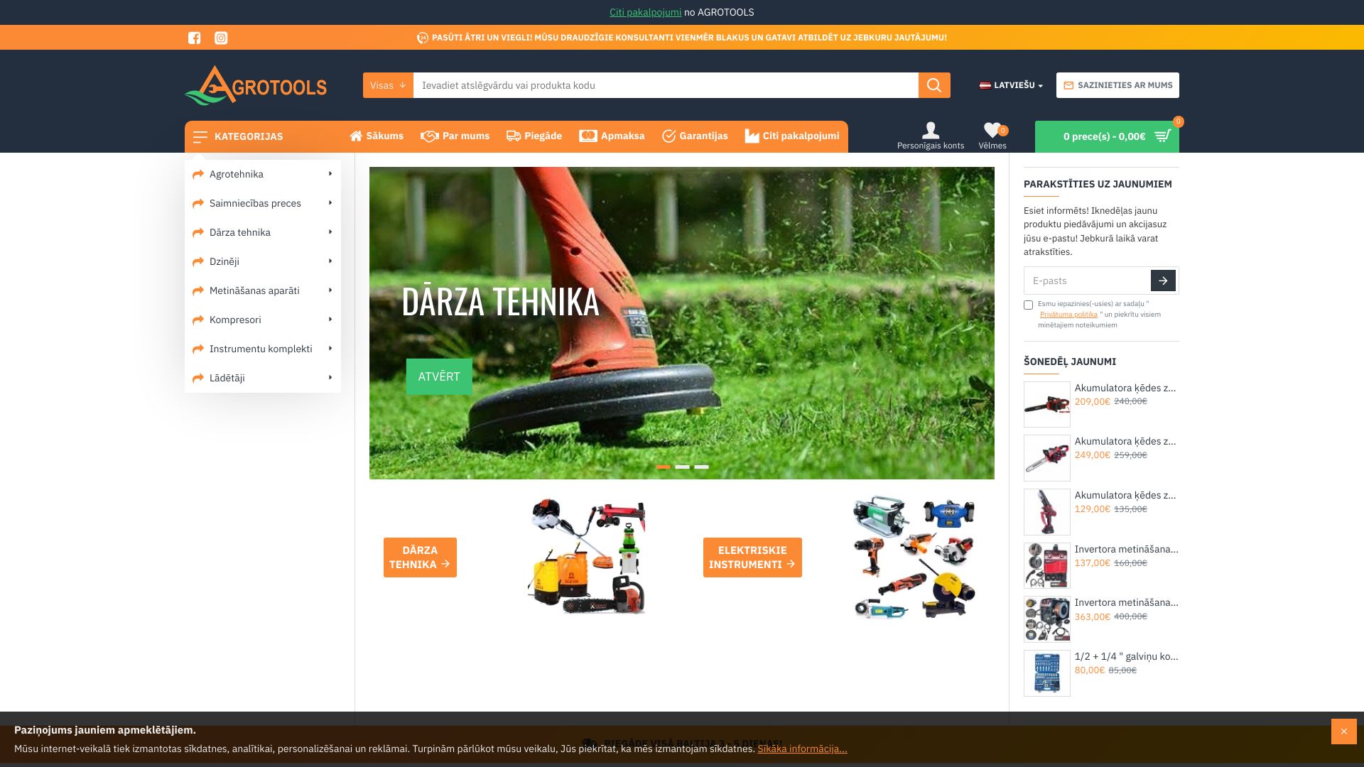
Task: Open the shopping cart 0 prece(s) button
Action: click(1106, 136)
